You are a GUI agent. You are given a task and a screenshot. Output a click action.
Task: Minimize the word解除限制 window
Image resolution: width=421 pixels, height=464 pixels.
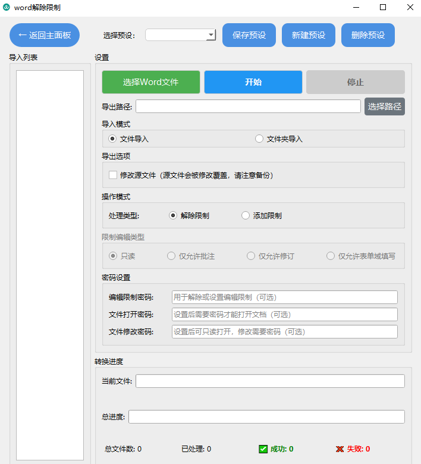click(356, 7)
